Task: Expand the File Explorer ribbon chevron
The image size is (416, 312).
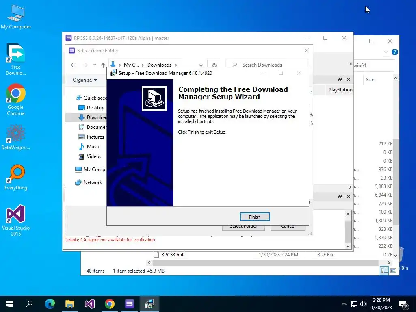Action: pos(386,52)
